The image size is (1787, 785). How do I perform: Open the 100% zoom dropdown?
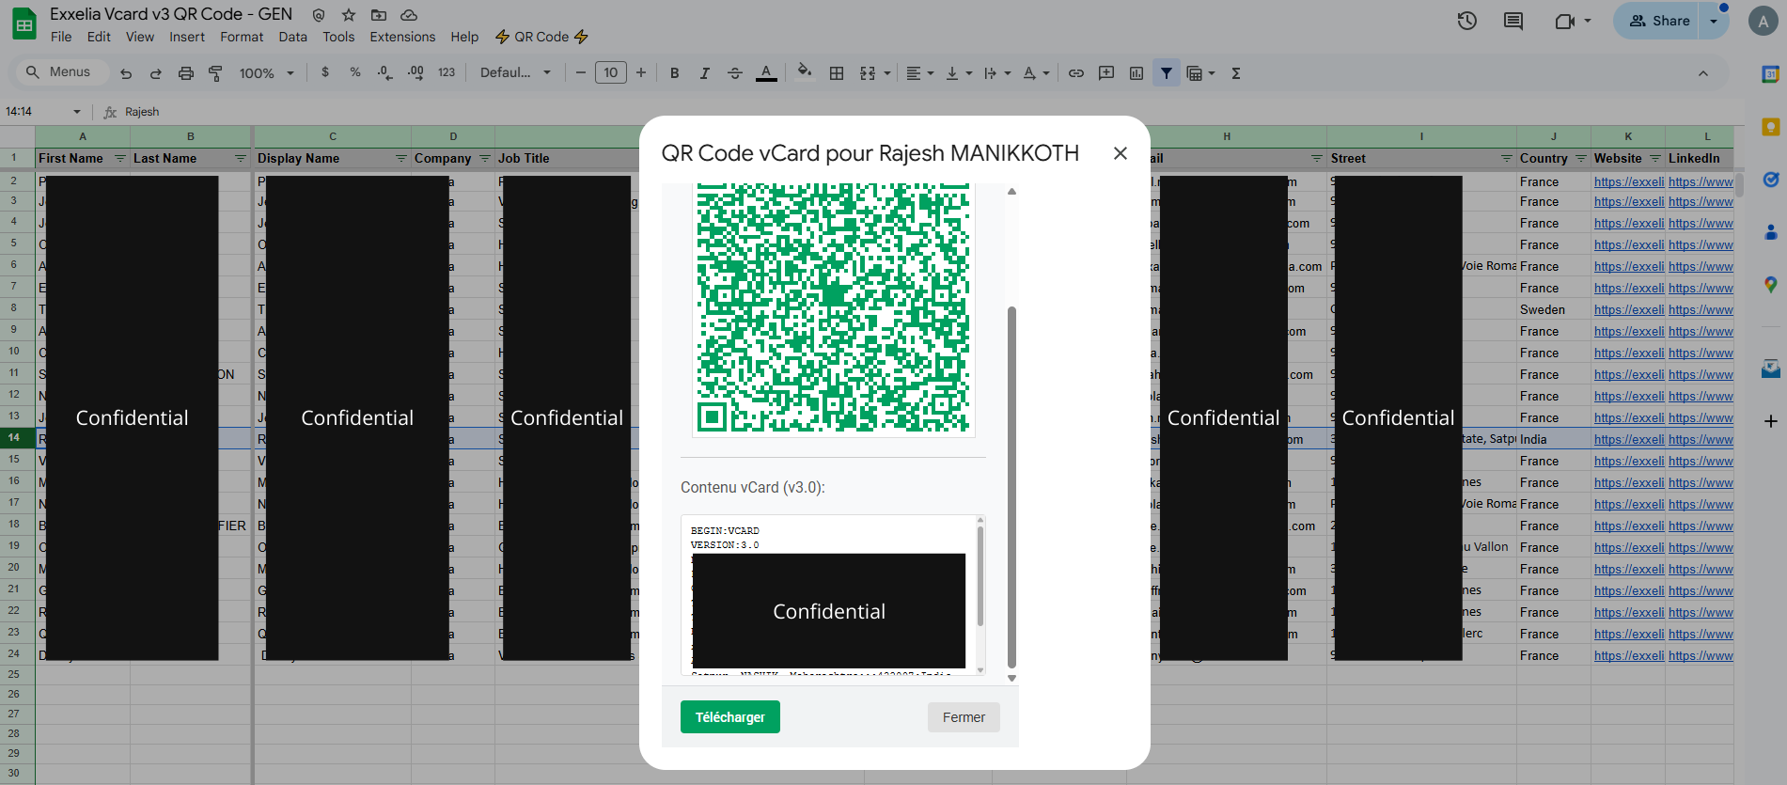[266, 73]
